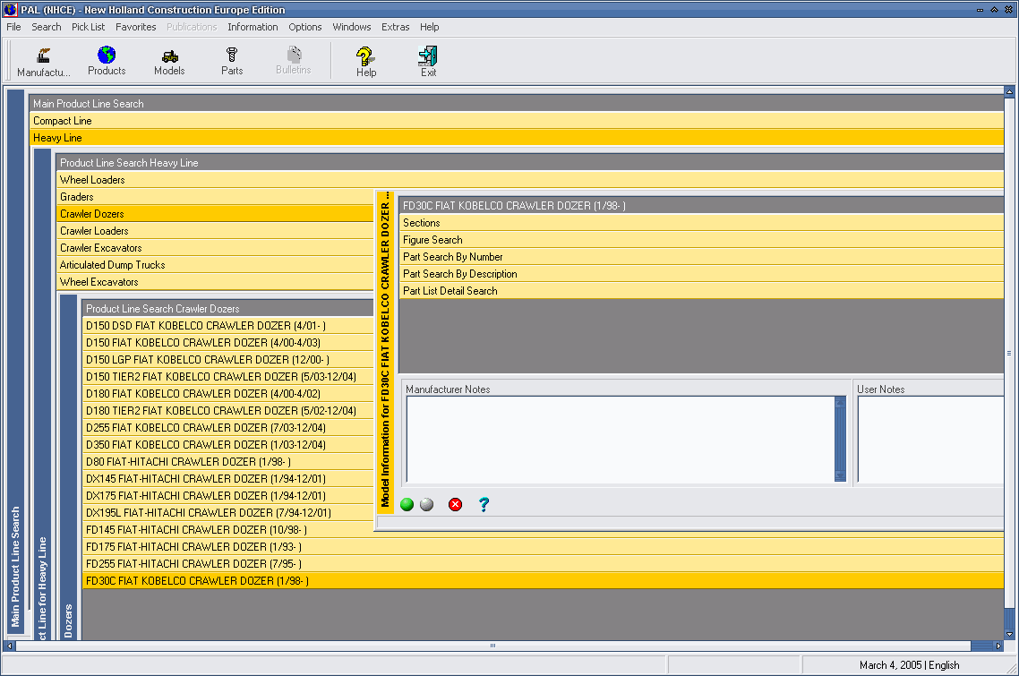
Task: Open the Extras menu
Action: coord(395,27)
